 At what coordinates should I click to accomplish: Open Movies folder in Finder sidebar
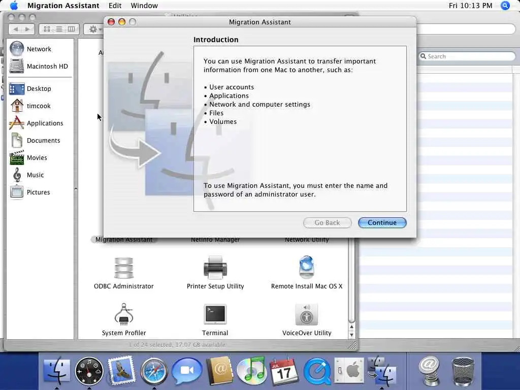[40, 157]
